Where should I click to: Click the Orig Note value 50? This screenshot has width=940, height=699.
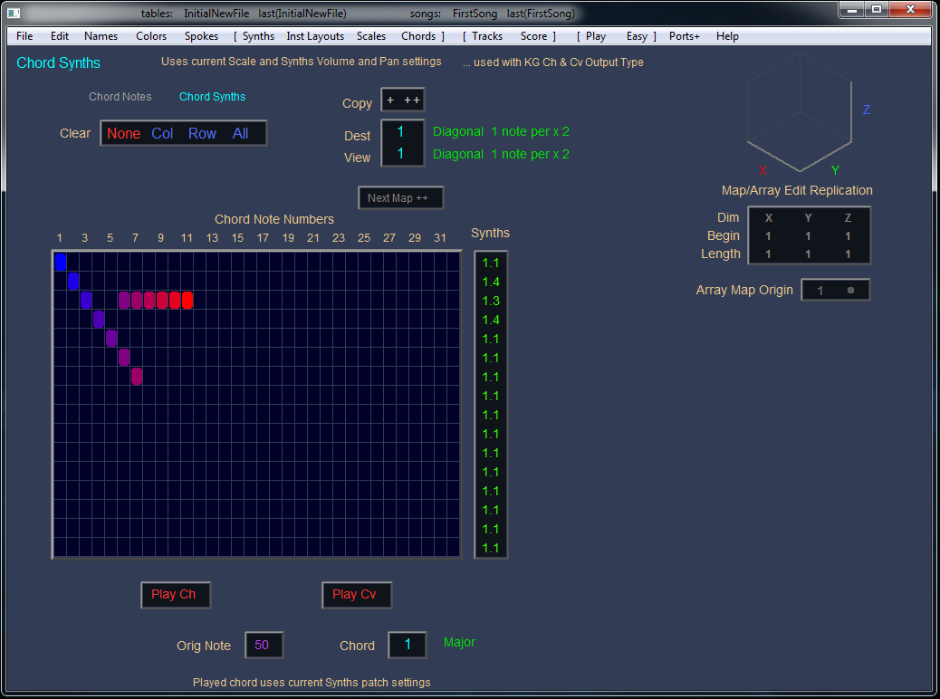pos(264,645)
